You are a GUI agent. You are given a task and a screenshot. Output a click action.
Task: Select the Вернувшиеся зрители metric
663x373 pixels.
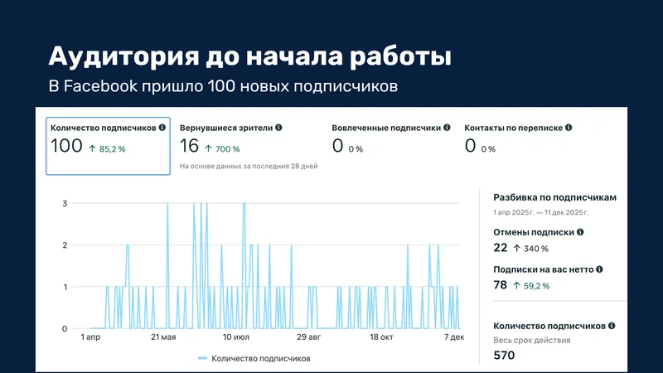point(249,146)
